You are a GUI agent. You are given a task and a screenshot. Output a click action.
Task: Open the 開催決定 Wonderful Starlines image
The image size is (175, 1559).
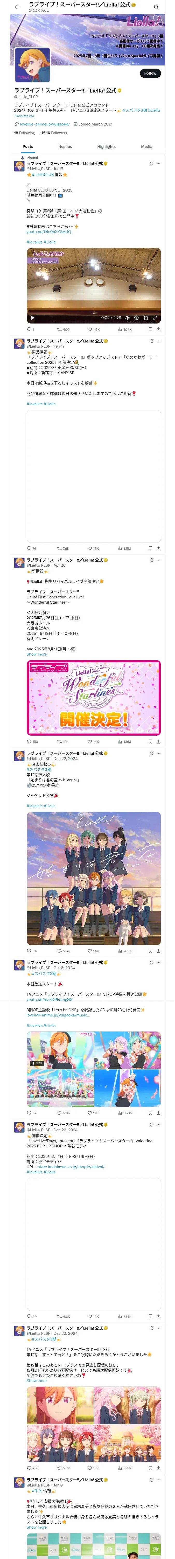pyautogui.click(x=94, y=698)
